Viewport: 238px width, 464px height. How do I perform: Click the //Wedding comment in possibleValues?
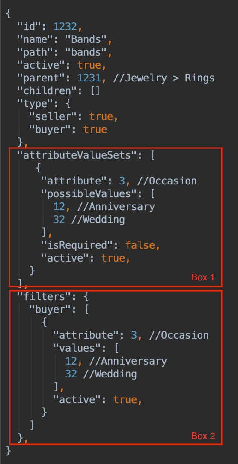click(98, 220)
